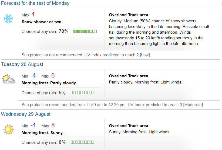Click the Morning frost. Sunny. summary
Screen dimensions: 222x150
(x=42, y=133)
